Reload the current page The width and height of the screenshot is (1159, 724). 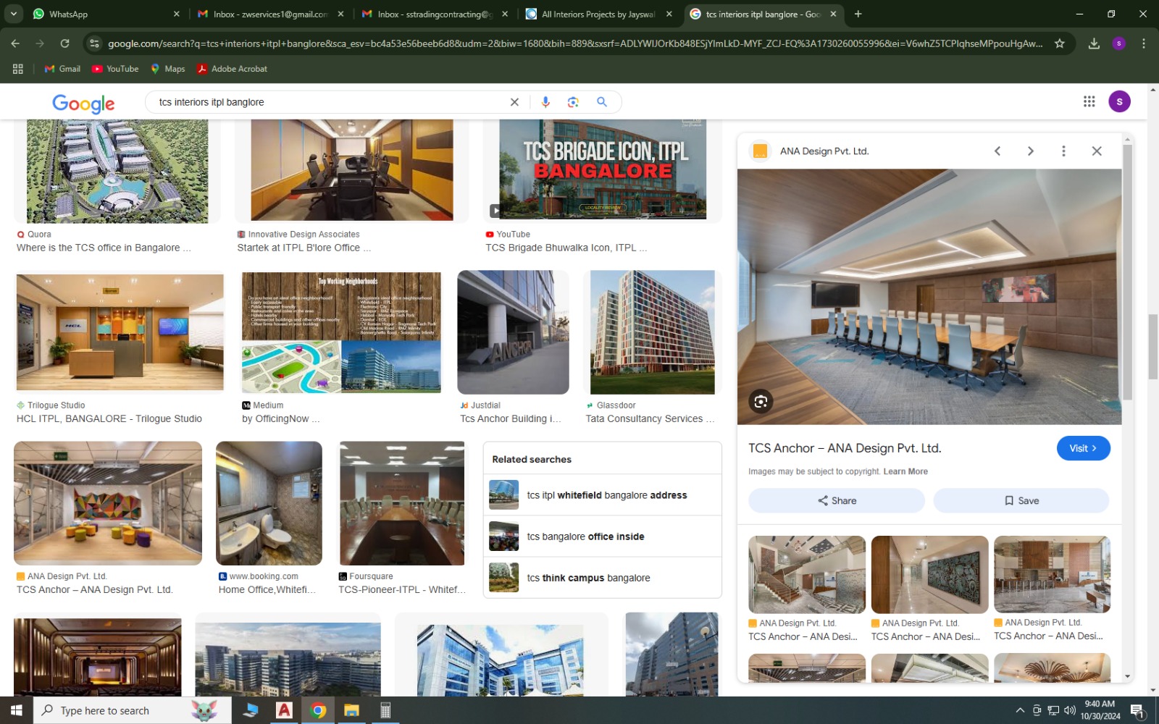64,43
